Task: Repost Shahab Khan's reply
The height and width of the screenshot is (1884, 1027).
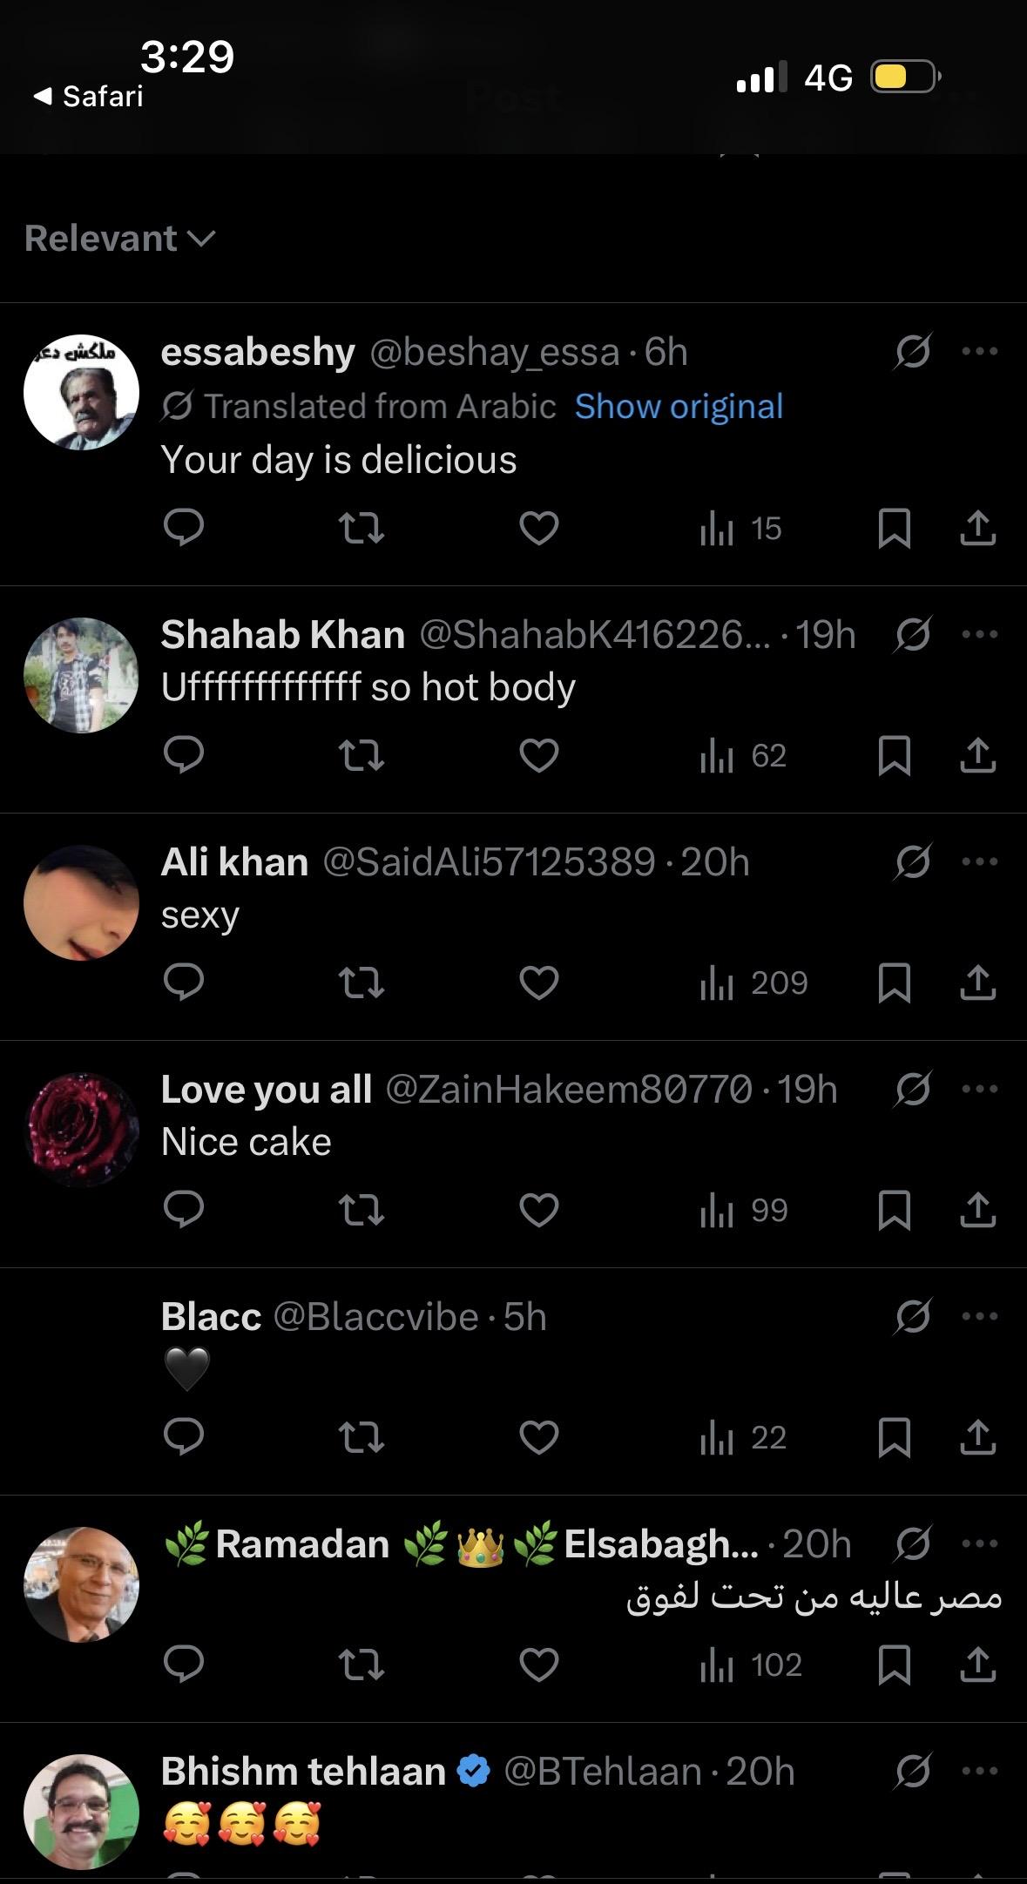Action: coord(361,755)
